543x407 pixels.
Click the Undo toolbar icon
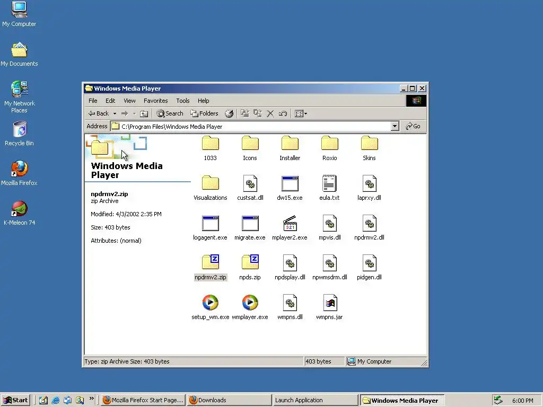tap(283, 113)
